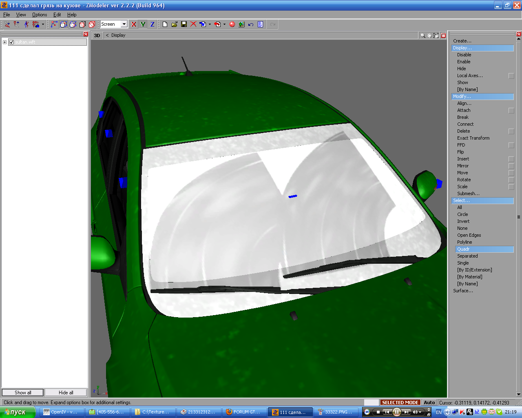Open a file with the folder icon
522x418 pixels.
click(175, 24)
